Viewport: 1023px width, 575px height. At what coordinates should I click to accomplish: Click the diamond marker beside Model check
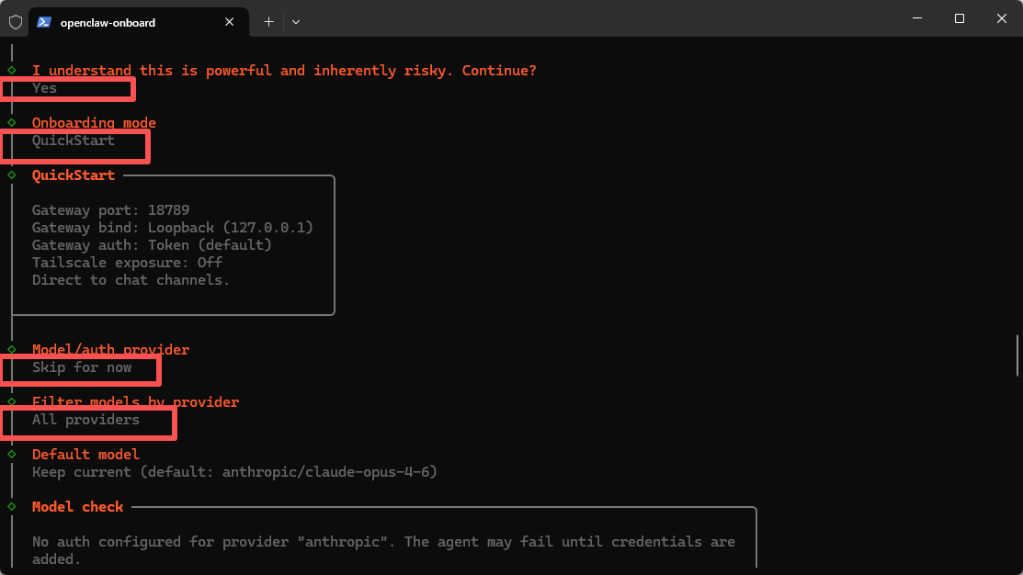coord(12,506)
